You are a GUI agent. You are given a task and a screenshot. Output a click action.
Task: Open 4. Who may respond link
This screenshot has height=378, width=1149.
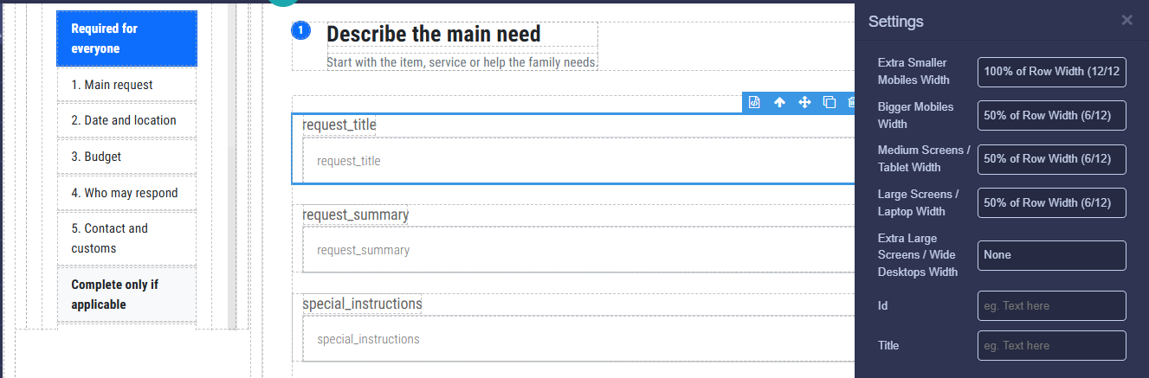click(126, 193)
